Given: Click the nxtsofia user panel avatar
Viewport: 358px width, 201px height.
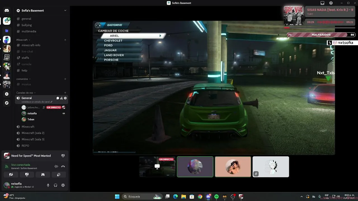Looking at the screenshot, I should (x=7, y=185).
